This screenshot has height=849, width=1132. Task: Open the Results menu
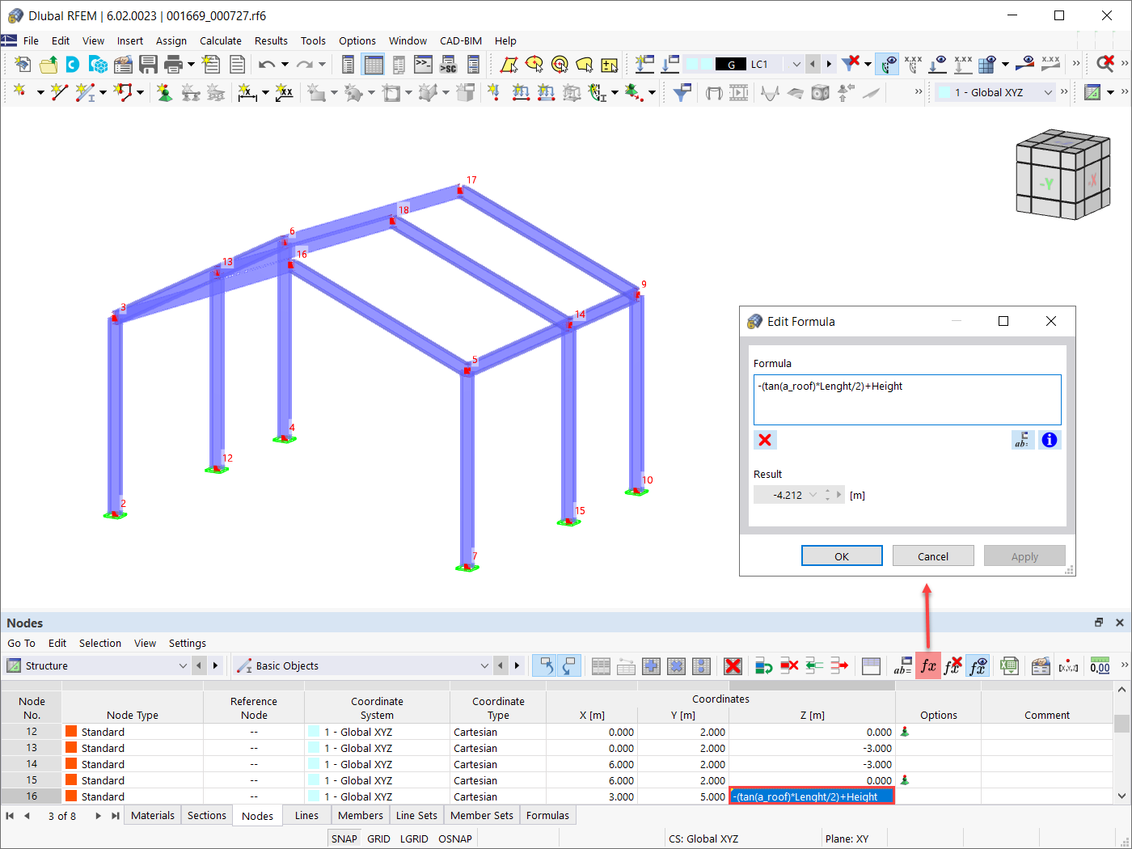pos(271,40)
